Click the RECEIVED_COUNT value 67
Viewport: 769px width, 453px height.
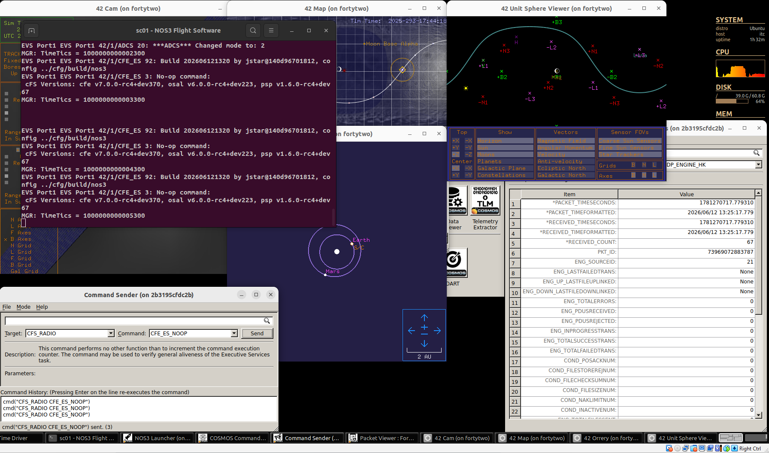[x=686, y=242]
